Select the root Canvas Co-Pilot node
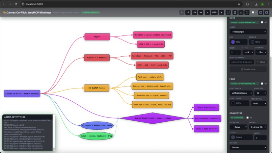This screenshot has width=272, height=153. pyautogui.click(x=22, y=94)
